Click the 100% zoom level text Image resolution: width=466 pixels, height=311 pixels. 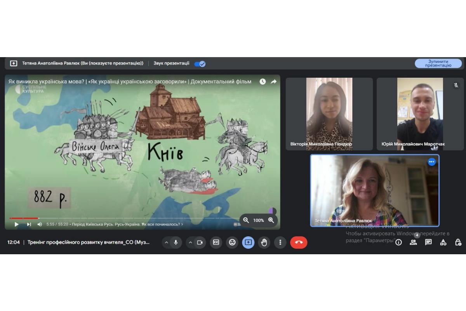[259, 220]
